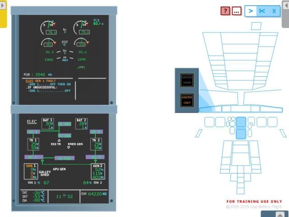The image size is (289, 217).
Task: Select the lower highlighted ECAM display in cockpit map
Action: [241, 133]
